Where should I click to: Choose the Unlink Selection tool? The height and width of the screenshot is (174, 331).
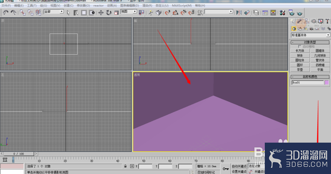tap(30, 13)
